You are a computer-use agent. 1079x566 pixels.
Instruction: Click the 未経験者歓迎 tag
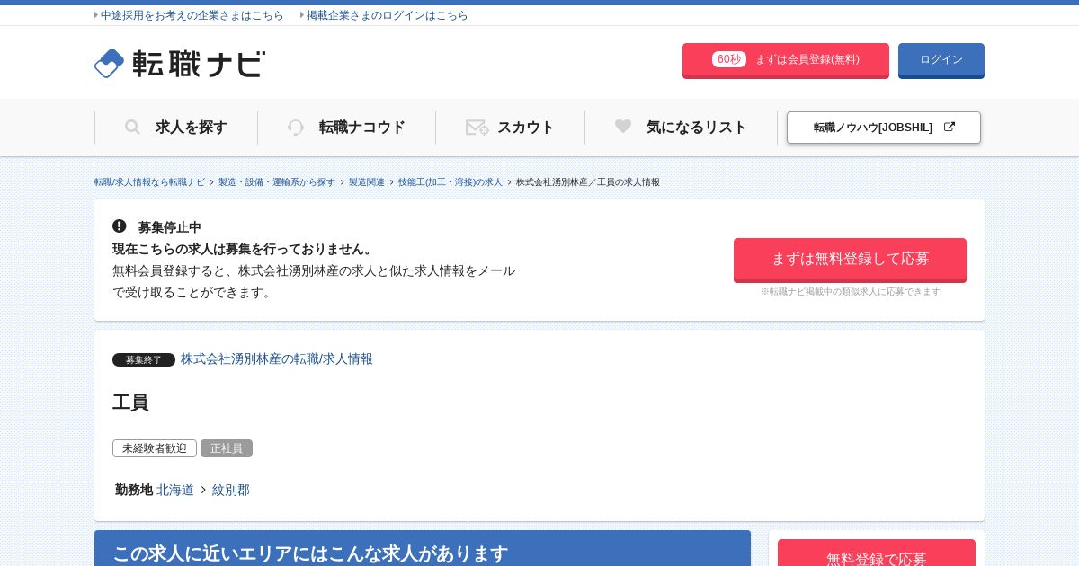pyautogui.click(x=155, y=448)
